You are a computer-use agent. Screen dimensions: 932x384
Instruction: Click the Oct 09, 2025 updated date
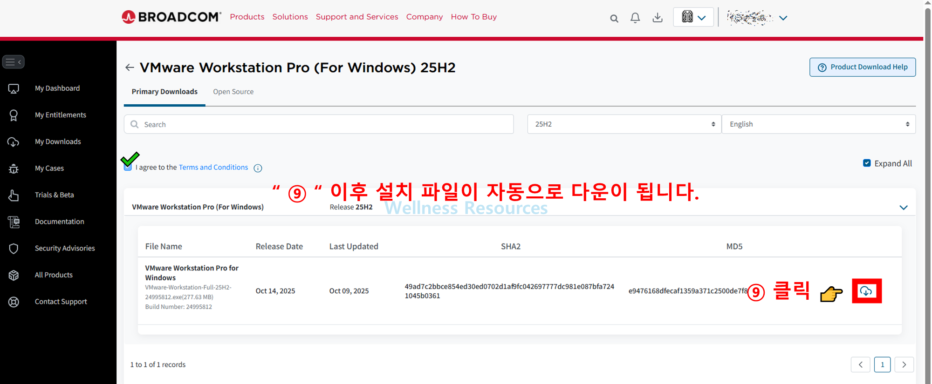349,291
